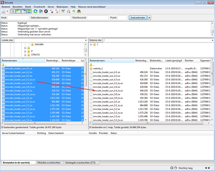Viewport: 215px width, 171px height.
Task: Open the Site Manager dropdown arrow
Action: [7, 11]
